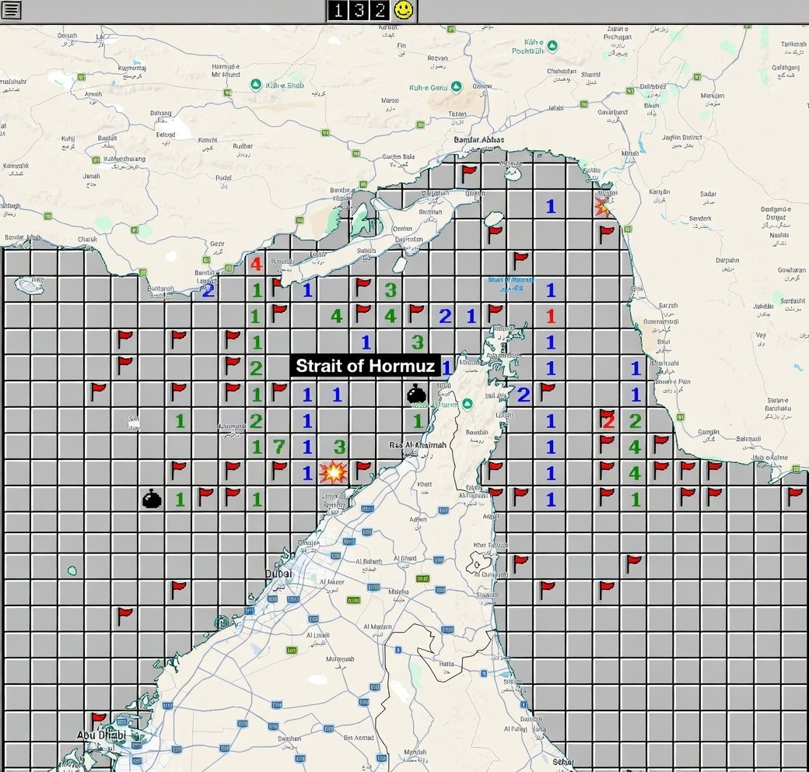This screenshot has height=772, width=809.
Task: Click the green 1 right of the left bomb
Action: click(x=180, y=500)
